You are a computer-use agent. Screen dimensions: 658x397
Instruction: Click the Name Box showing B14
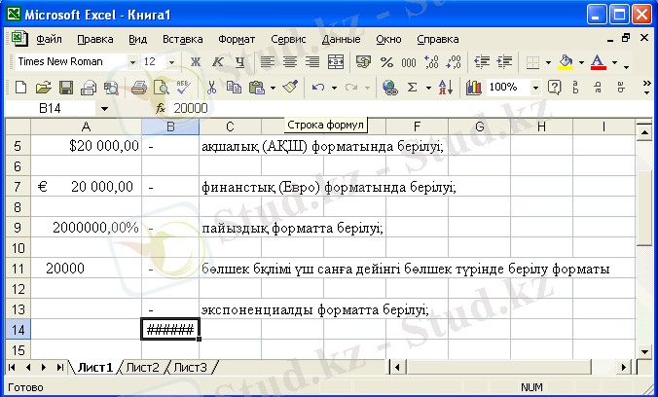pos(58,108)
